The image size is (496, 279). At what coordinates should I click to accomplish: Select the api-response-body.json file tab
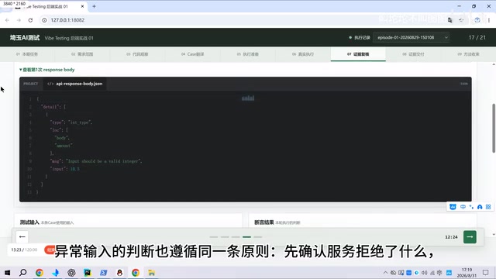pos(75,84)
